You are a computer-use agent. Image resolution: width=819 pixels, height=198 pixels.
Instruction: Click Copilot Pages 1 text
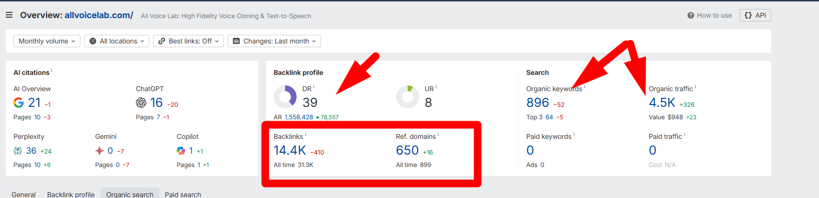click(x=188, y=165)
